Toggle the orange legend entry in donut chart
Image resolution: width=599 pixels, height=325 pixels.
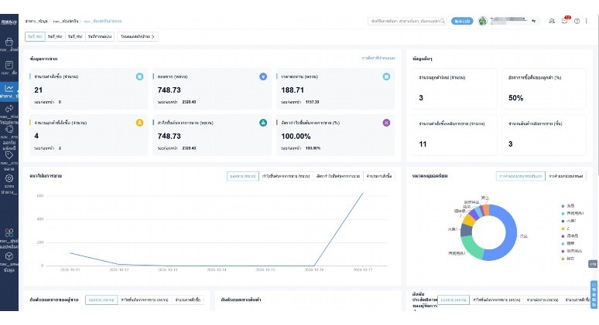click(568, 259)
